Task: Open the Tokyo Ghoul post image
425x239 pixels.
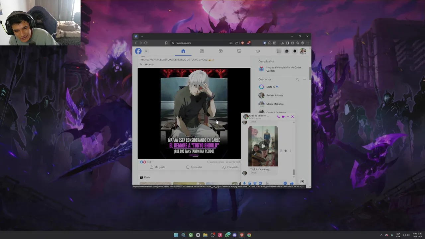Action: pyautogui.click(x=194, y=114)
